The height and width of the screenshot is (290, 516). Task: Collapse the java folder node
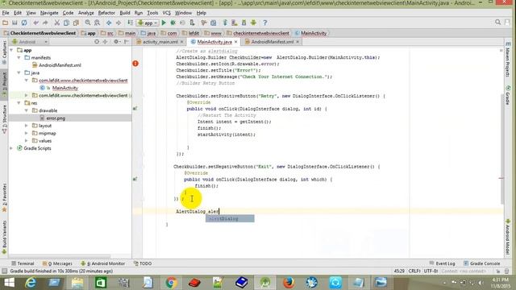(x=19, y=72)
